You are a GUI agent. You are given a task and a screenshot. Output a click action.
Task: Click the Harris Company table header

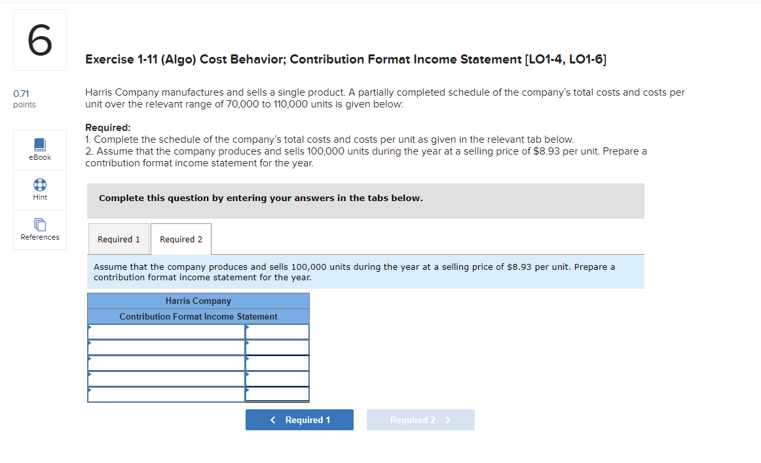tap(198, 301)
